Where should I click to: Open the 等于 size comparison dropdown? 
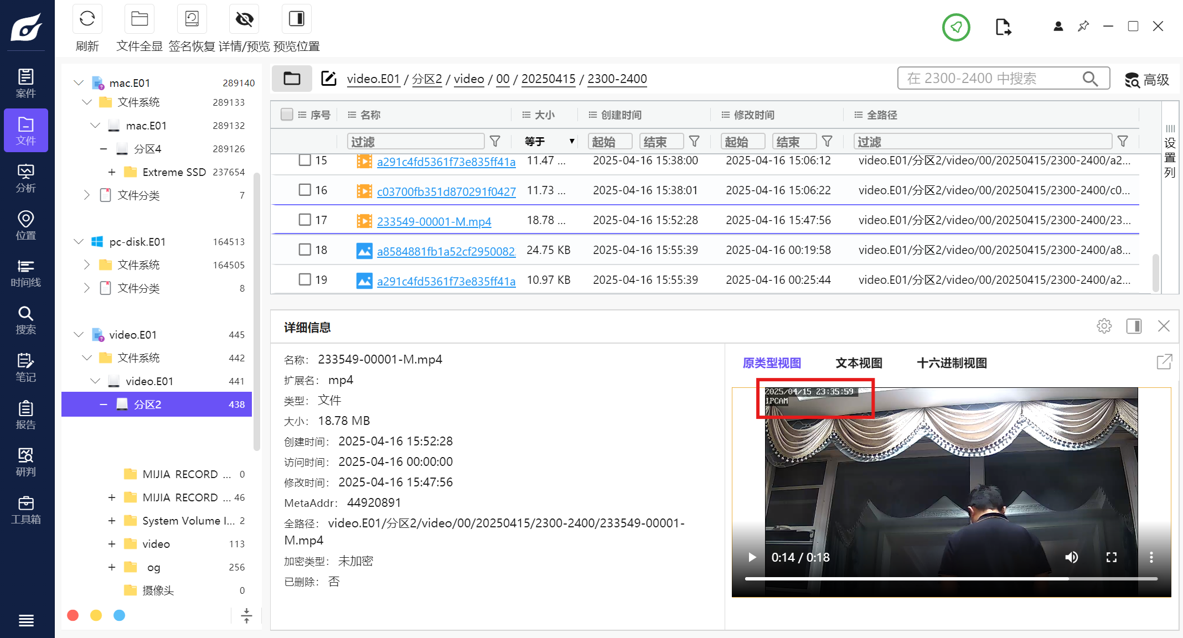549,142
